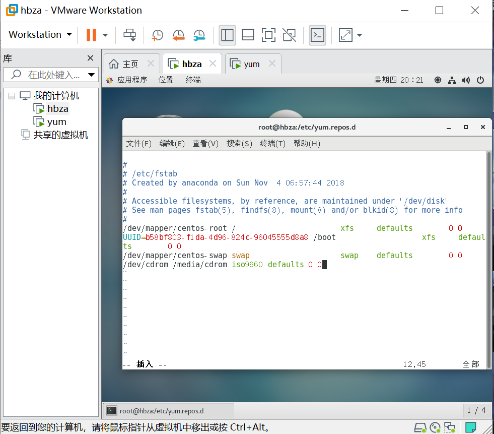The height and width of the screenshot is (434, 494).
Task: Click root@hbza taskbar button
Action: (169, 411)
